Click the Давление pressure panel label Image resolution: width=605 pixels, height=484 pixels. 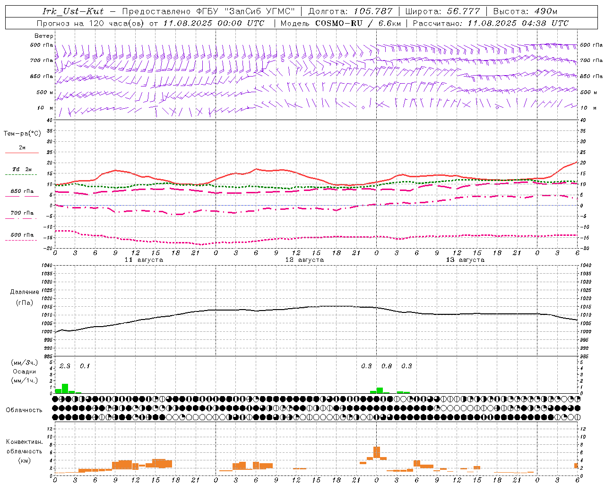point(25,292)
